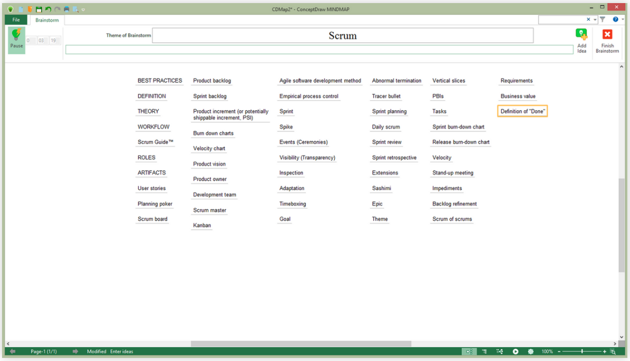
Task: Select the Agile software development method idea
Action: [320, 81]
